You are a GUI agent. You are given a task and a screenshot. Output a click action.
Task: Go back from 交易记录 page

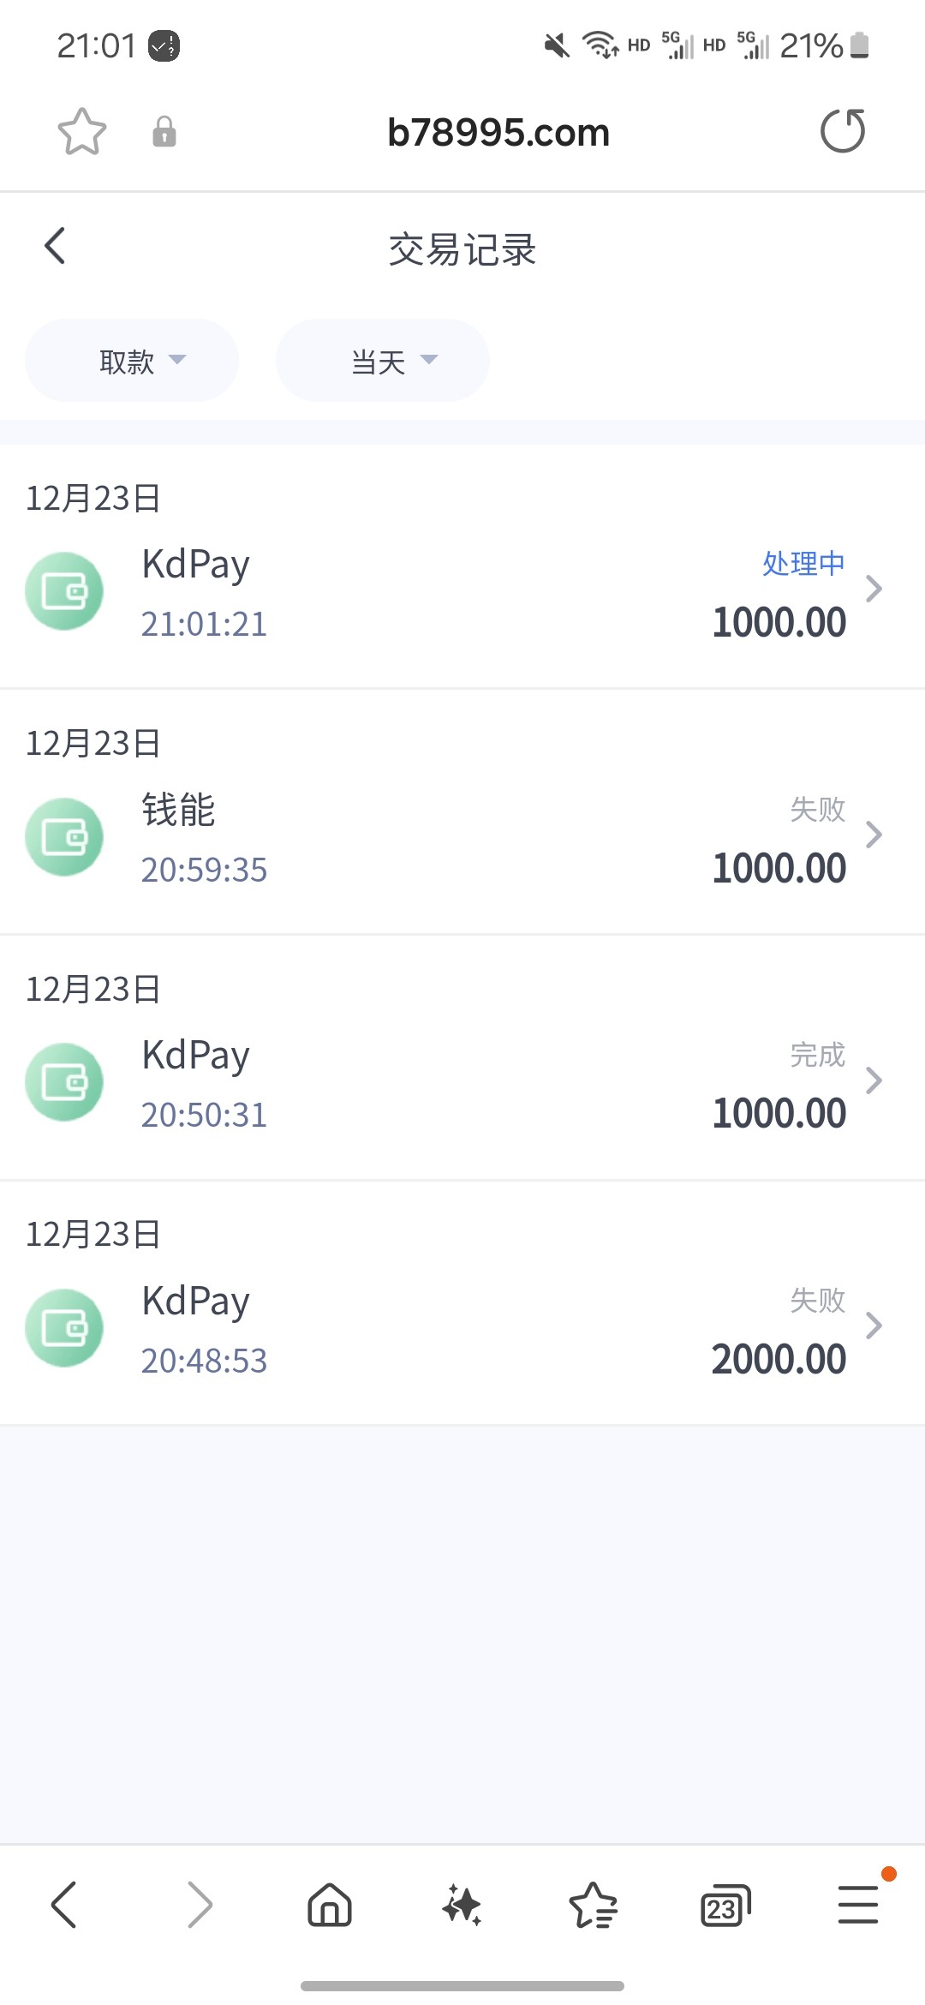click(x=55, y=247)
